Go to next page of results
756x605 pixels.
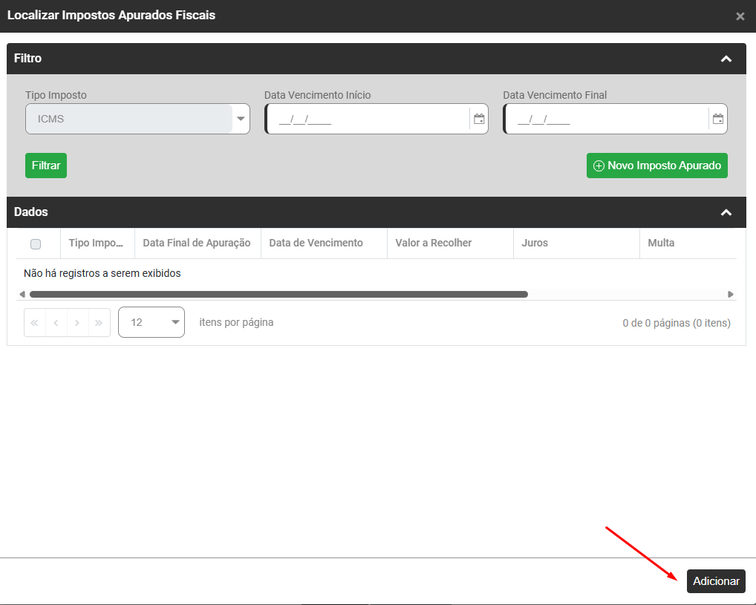78,323
